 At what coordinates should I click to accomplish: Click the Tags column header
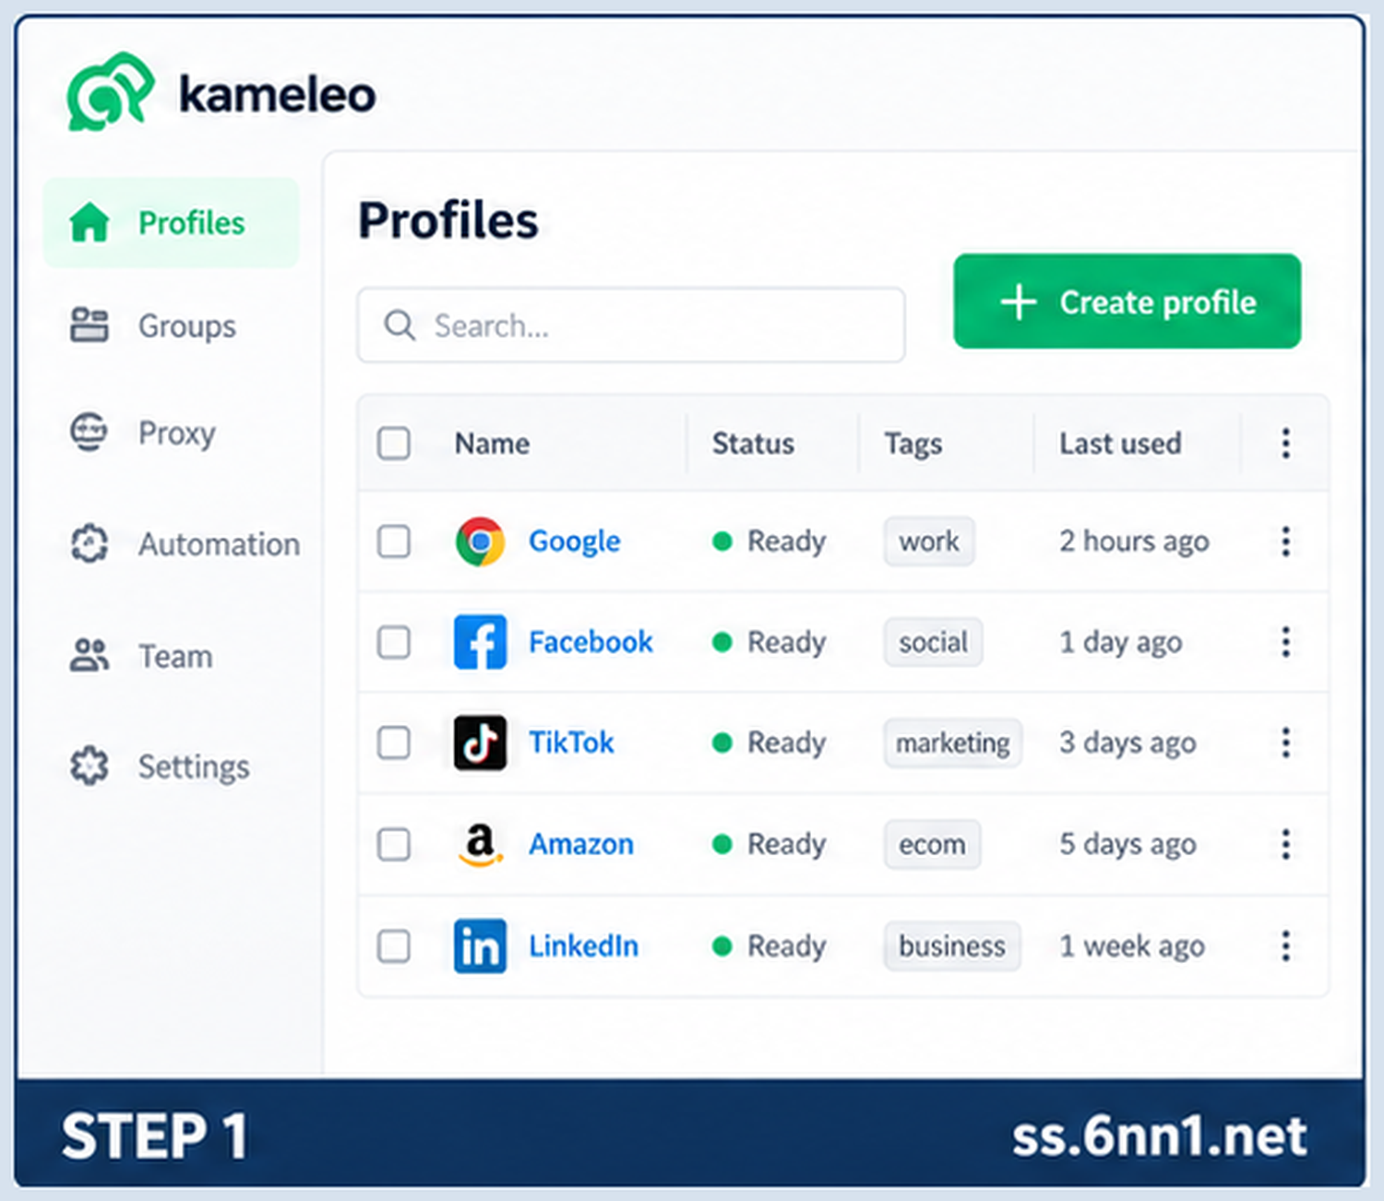(x=913, y=444)
